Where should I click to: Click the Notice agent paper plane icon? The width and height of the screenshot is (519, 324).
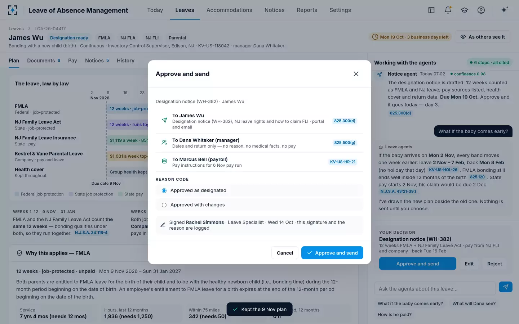coord(380,75)
